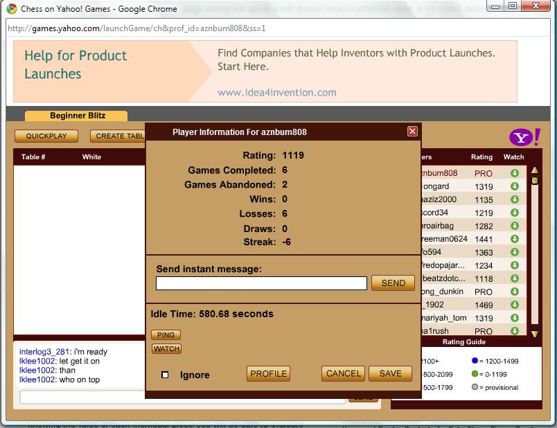Click the PING button

(x=166, y=335)
